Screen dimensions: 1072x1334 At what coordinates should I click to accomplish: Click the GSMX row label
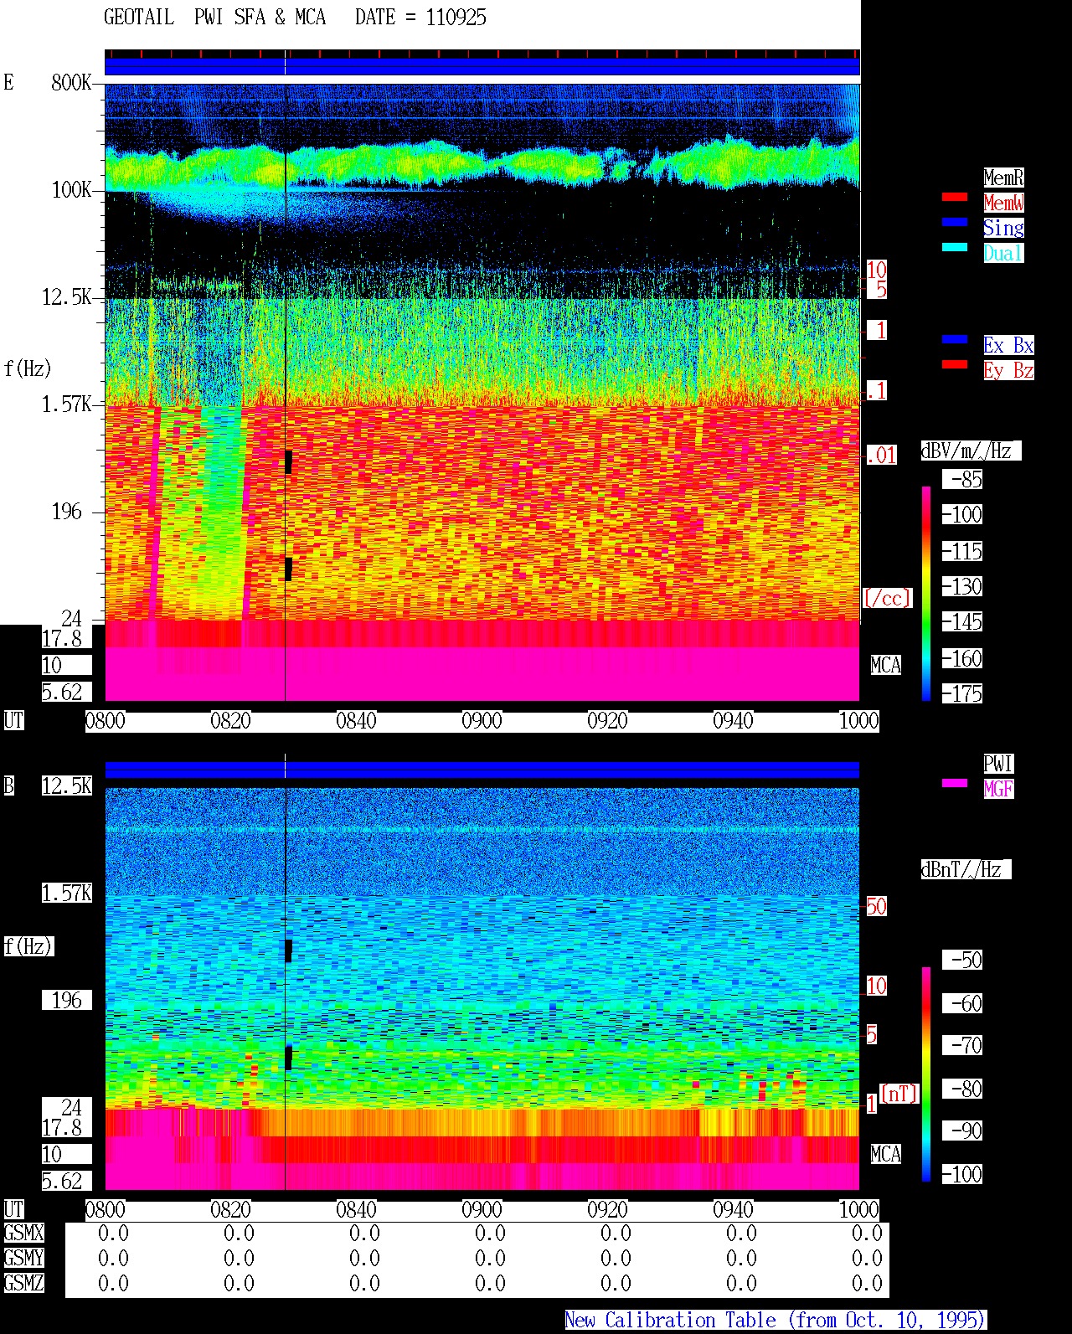23,1234
